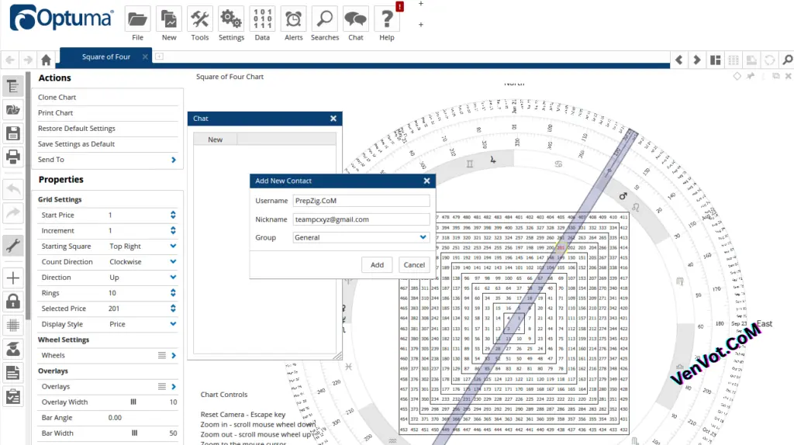The height and width of the screenshot is (445, 794).
Task: Click the back navigation arrow
Action: (x=10, y=60)
